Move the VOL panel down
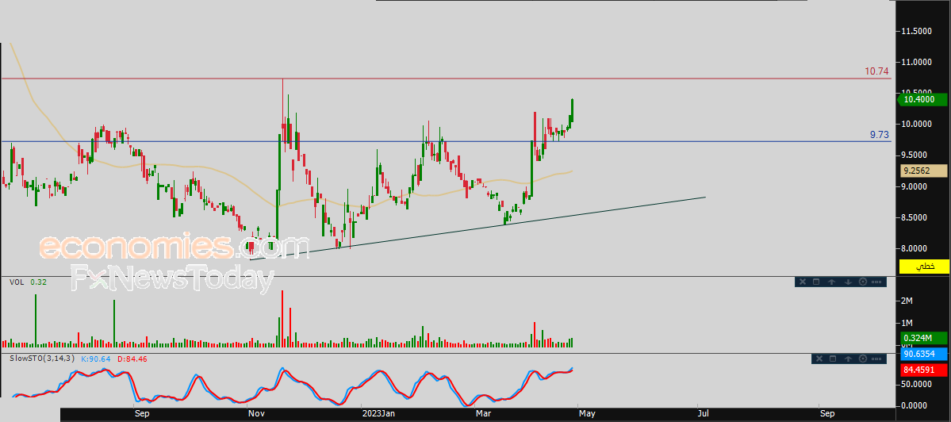Image resolution: width=951 pixels, height=422 pixels. [x=847, y=282]
